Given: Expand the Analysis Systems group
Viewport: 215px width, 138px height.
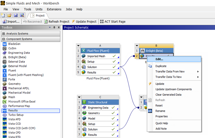Looking at the screenshot, I should tap(4, 34).
